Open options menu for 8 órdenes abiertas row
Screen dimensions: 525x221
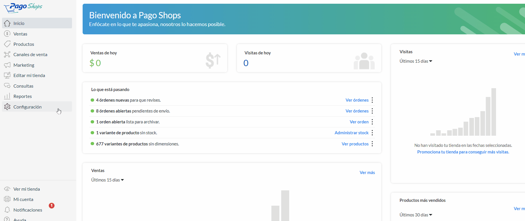click(372, 111)
